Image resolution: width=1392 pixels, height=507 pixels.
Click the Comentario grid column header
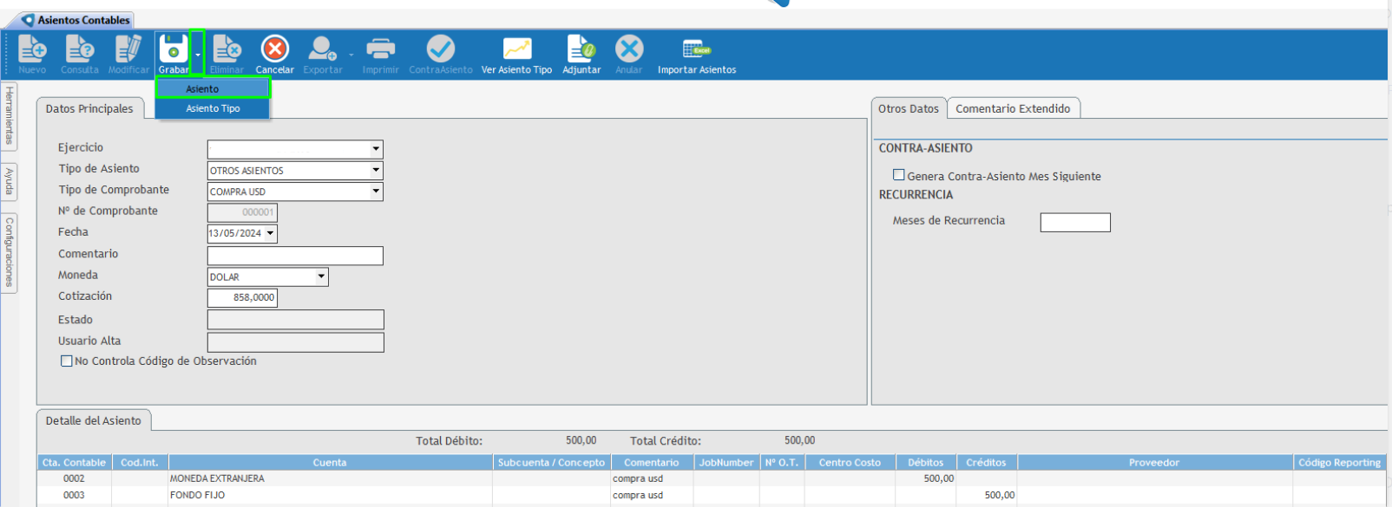click(x=652, y=462)
